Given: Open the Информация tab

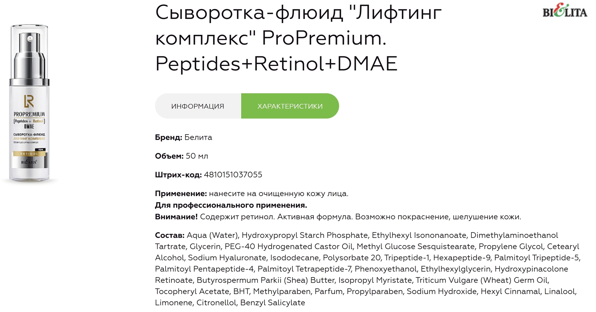Looking at the screenshot, I should click(198, 106).
